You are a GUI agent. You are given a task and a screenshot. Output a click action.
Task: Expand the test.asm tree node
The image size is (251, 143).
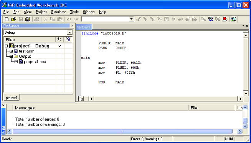(11, 51)
